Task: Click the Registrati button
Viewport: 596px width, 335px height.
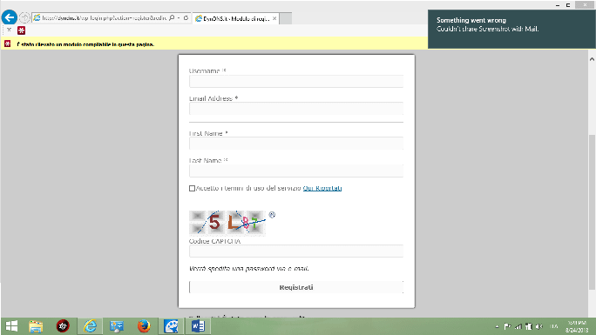Action: (296, 287)
